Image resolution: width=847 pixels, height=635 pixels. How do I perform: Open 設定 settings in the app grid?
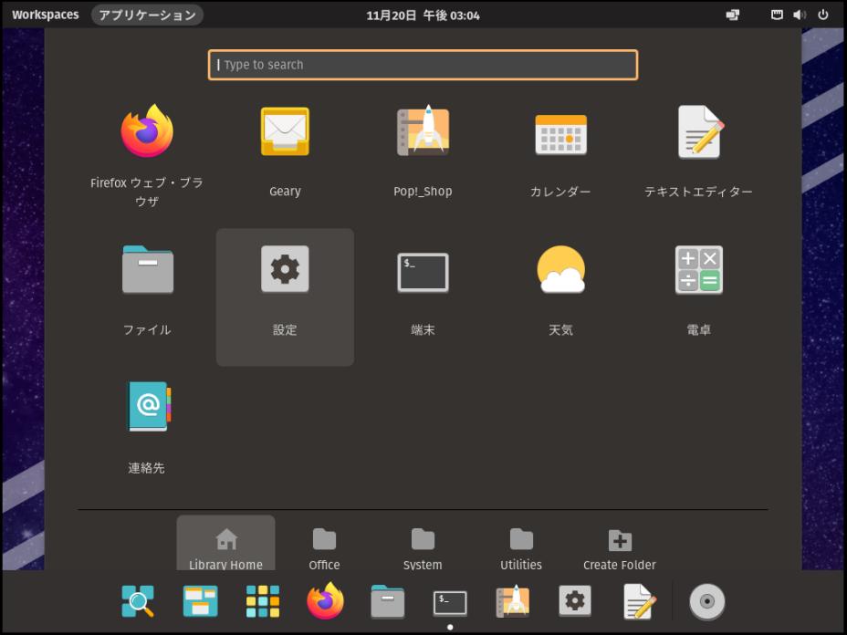coord(285,297)
